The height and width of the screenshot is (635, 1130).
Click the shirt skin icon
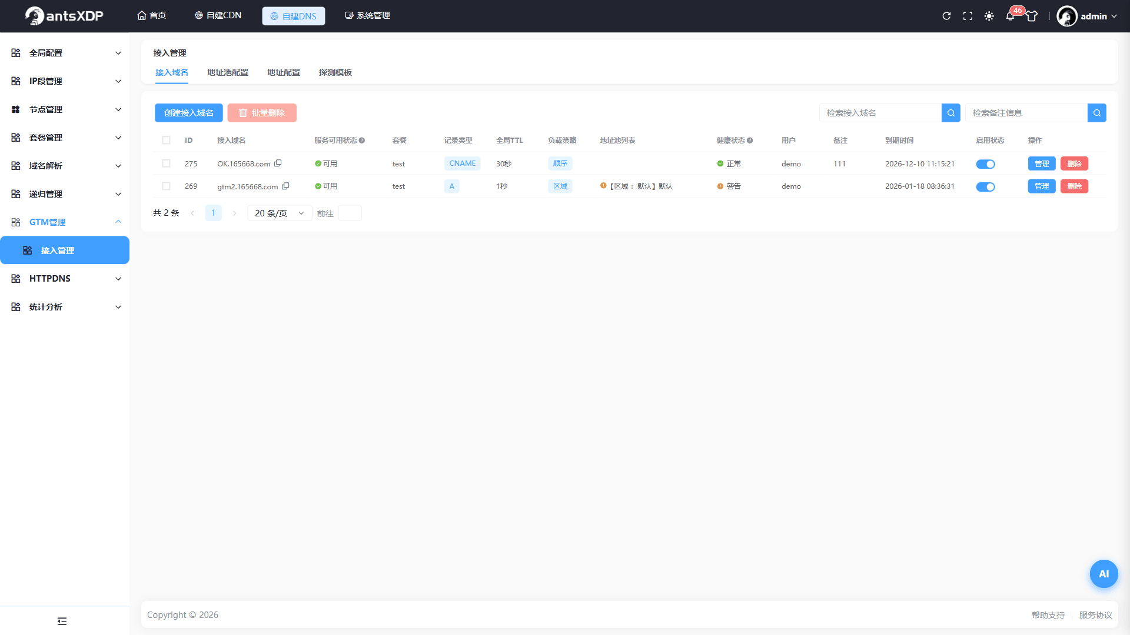click(x=1032, y=16)
